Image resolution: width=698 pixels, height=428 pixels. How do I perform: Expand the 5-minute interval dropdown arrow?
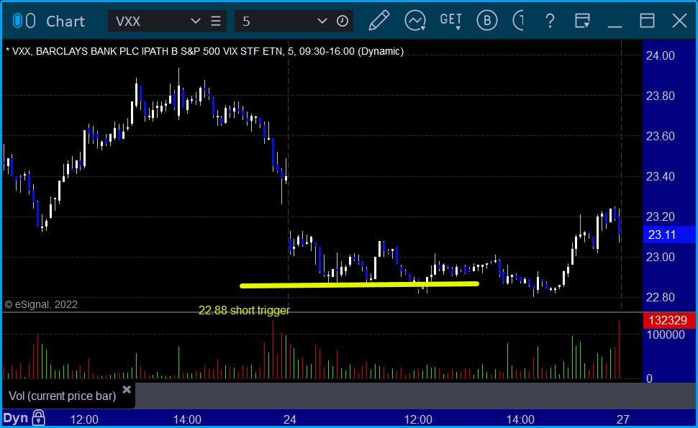(x=322, y=21)
